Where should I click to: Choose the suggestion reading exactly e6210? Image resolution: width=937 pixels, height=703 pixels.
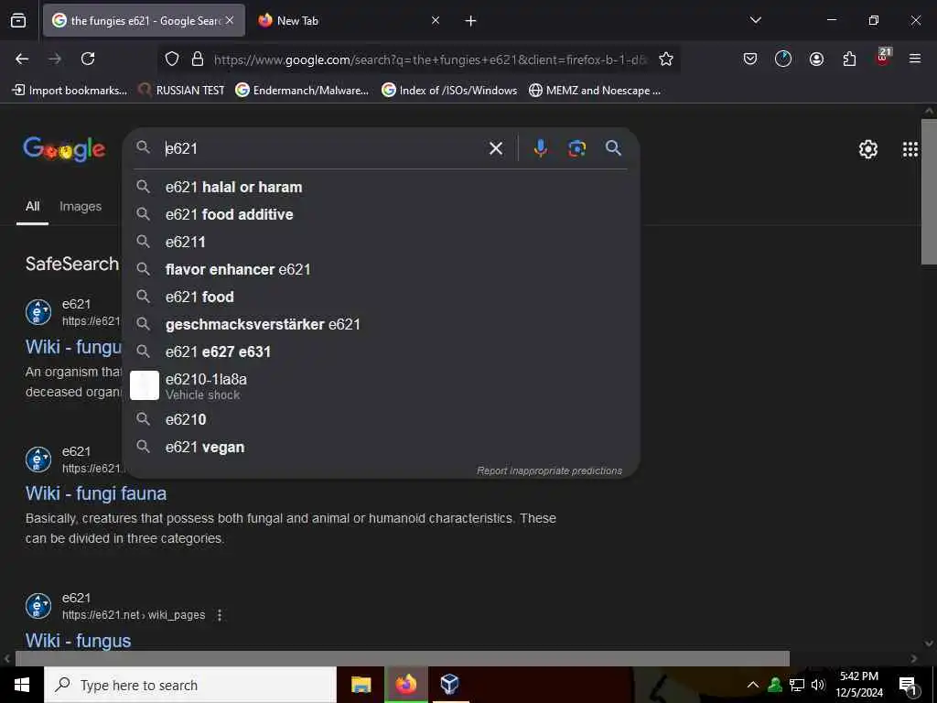coord(381,419)
